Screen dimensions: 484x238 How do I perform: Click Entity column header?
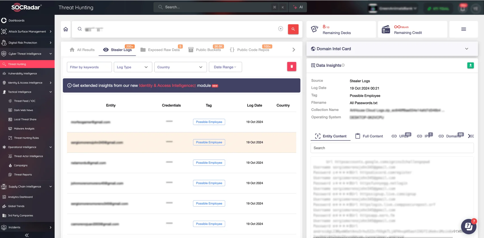pos(111,105)
